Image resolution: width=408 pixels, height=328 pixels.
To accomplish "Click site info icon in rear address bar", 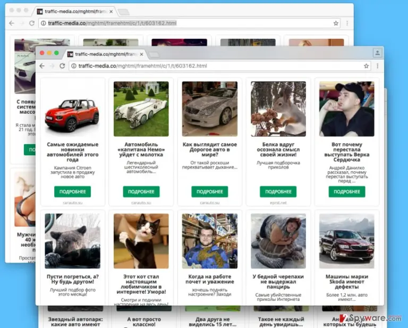I will (44, 23).
